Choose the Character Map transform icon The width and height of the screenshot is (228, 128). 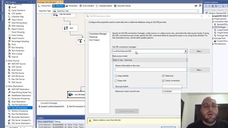click(9, 17)
